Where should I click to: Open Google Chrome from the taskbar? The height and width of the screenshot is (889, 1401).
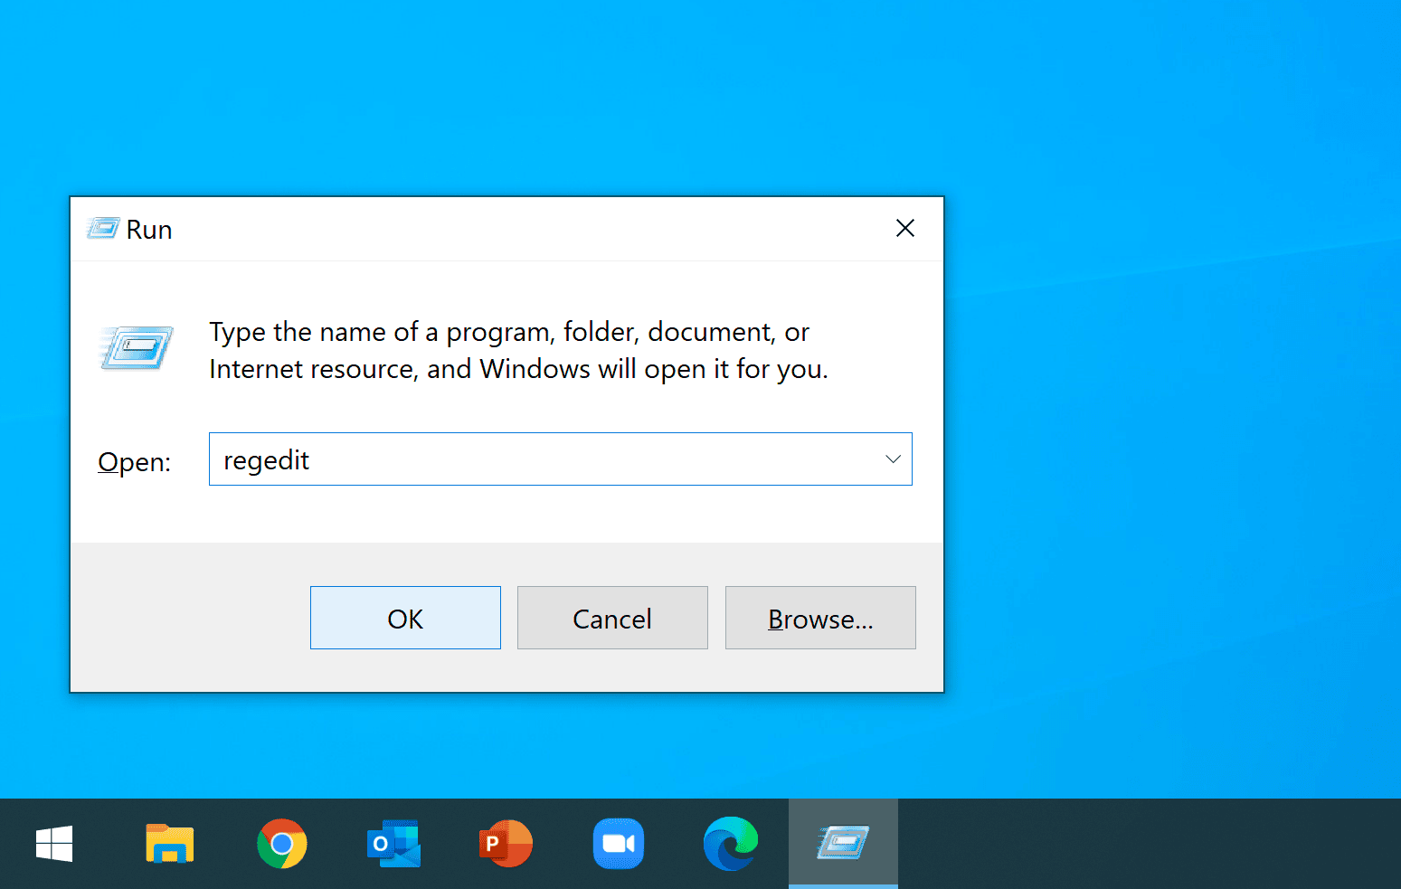click(282, 843)
